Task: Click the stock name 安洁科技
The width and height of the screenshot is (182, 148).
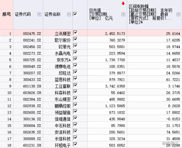Action: pos(63,132)
